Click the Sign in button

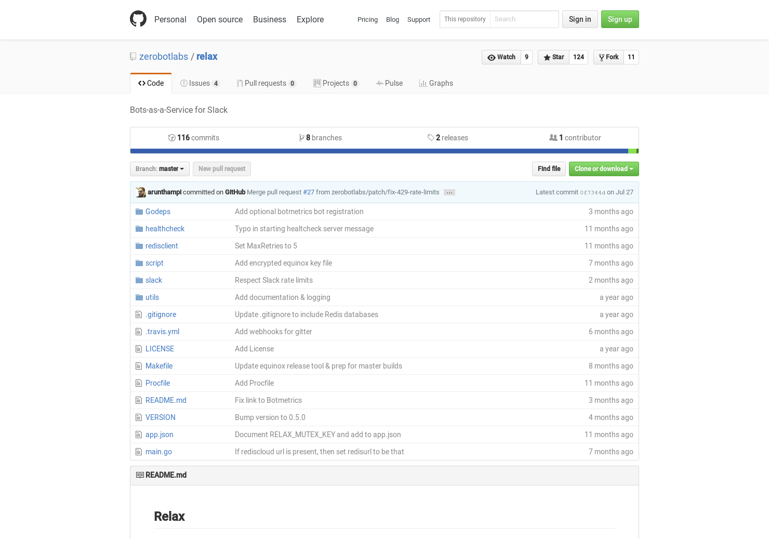580,19
